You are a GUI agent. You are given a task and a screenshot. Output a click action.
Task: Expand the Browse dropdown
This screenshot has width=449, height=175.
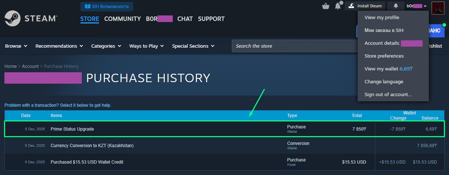click(x=16, y=46)
